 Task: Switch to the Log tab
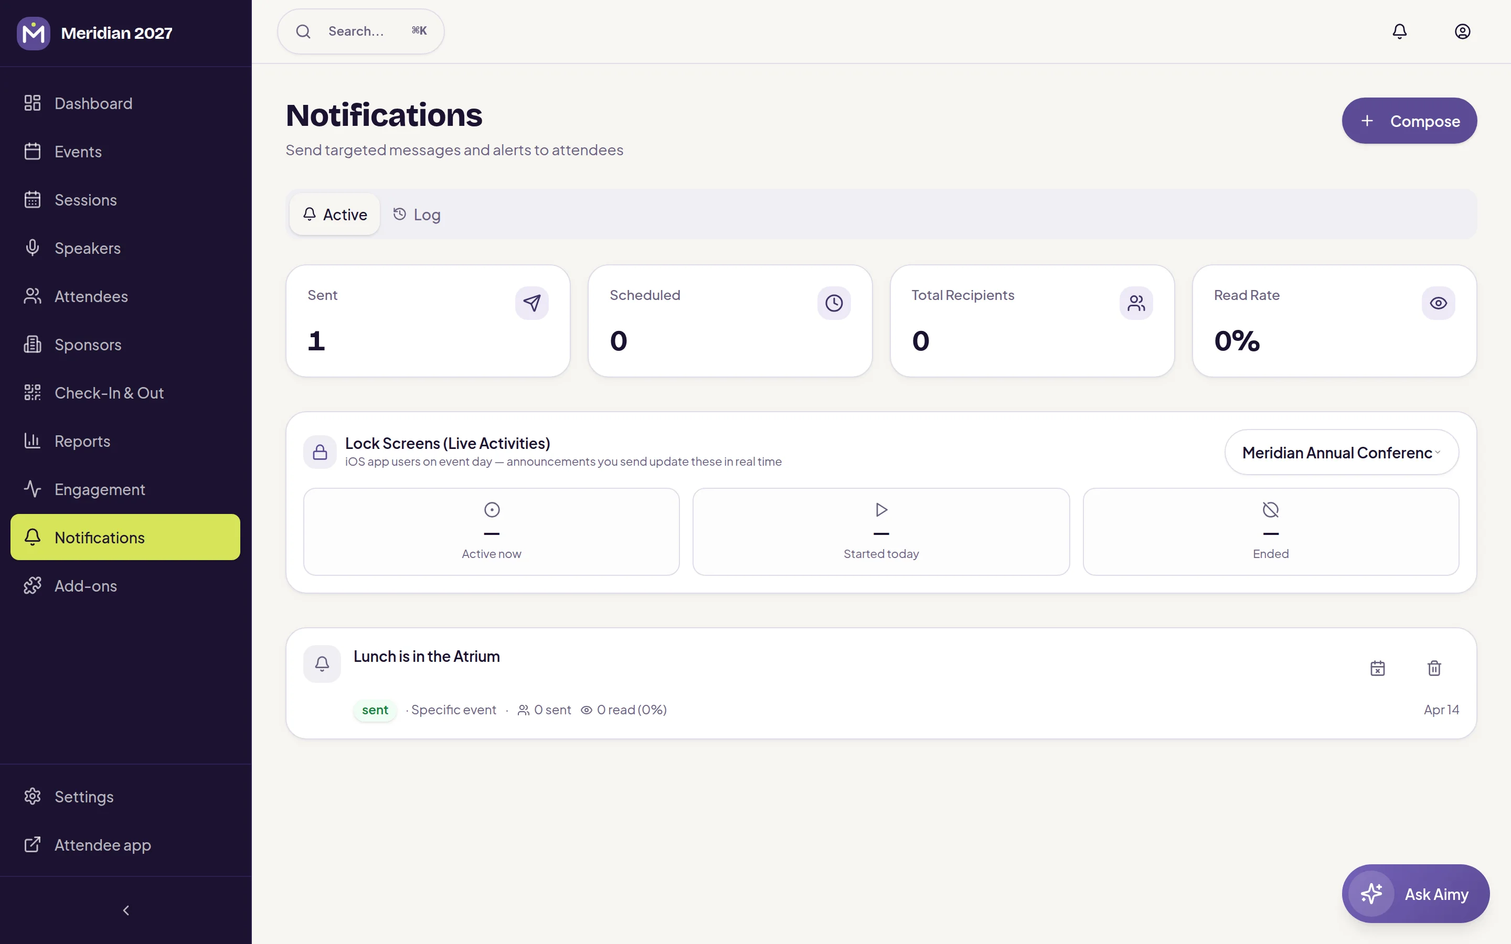417,214
